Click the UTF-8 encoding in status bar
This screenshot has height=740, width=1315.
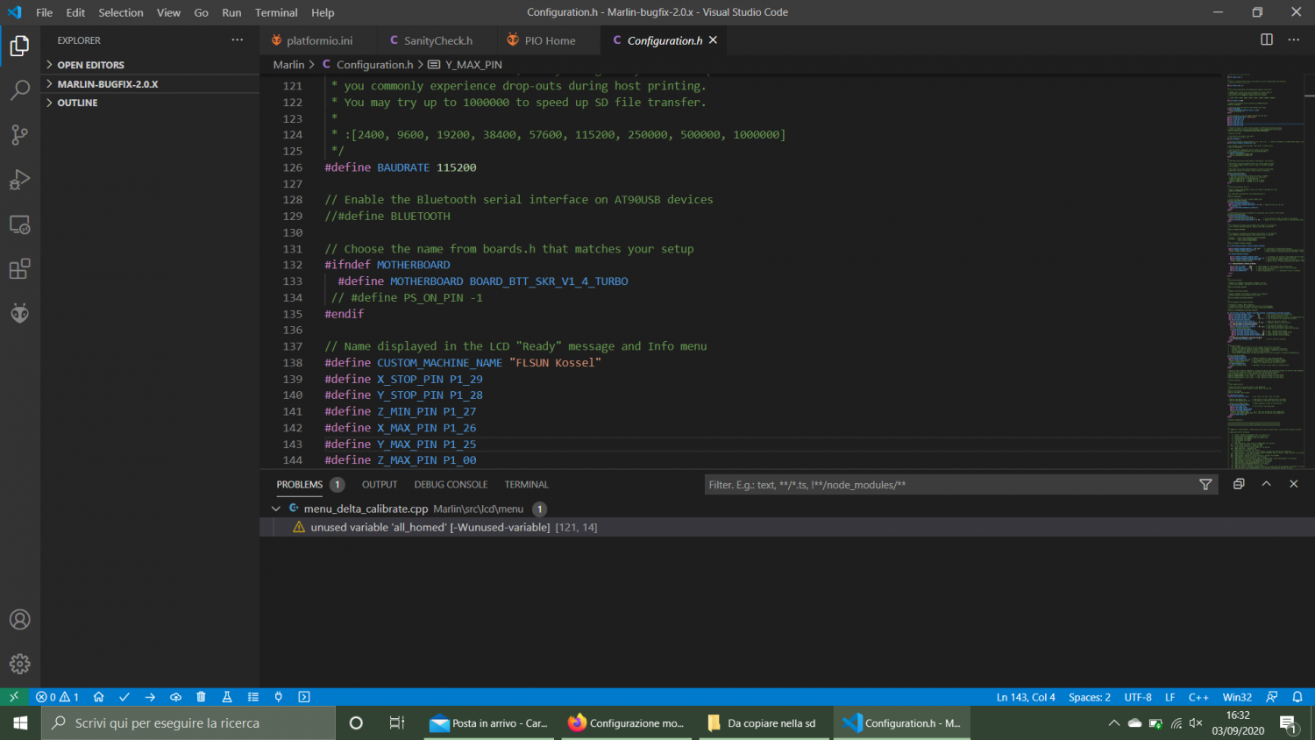1138,697
